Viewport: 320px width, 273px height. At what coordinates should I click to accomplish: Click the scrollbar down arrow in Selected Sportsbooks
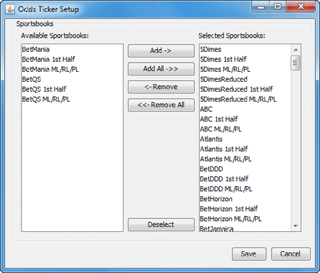coord(296,226)
